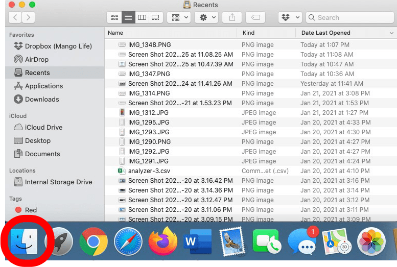Screen dimensions: 397x267
Task: Open iCloud Drive in the sidebar
Action: (x=43, y=127)
